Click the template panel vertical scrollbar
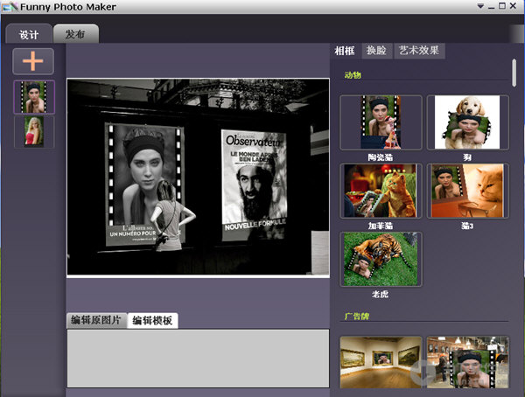Viewport: 525px width, 397px height. pos(514,73)
